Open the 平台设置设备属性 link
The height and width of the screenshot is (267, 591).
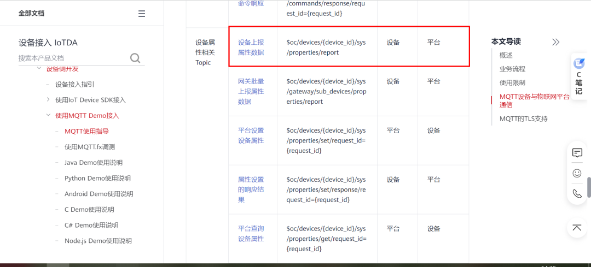click(x=251, y=135)
